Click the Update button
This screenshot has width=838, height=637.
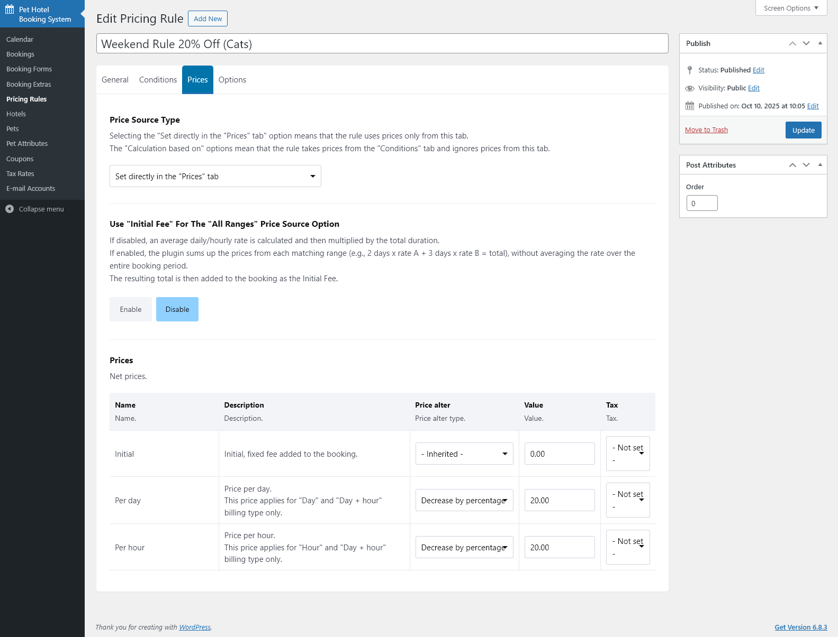pos(803,130)
